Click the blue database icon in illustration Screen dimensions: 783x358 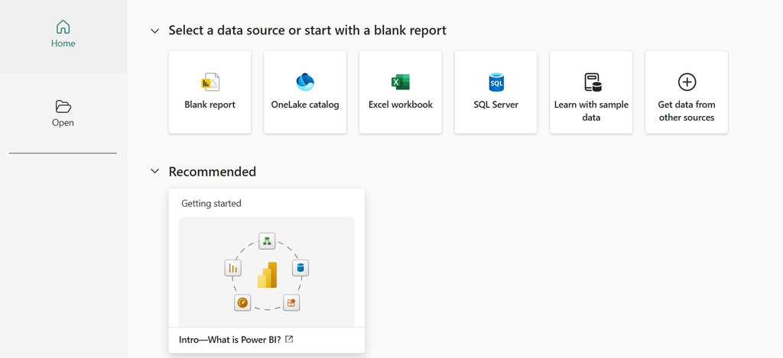[300, 268]
